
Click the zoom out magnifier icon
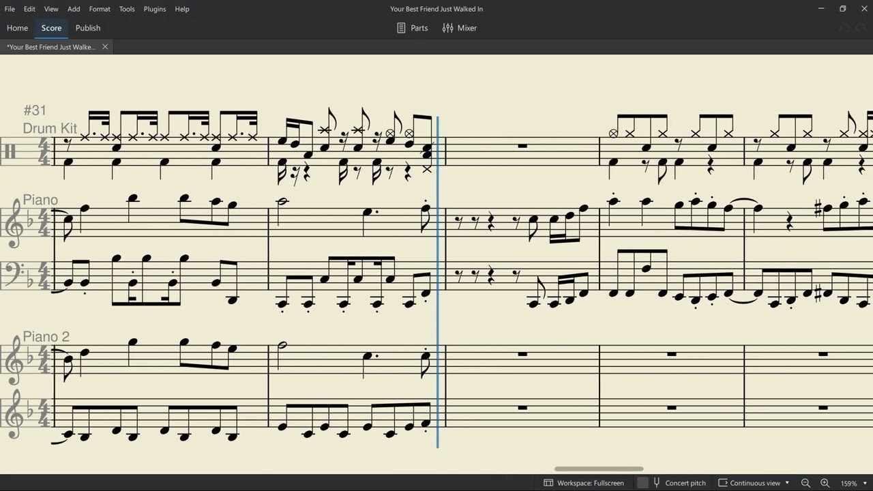point(805,483)
